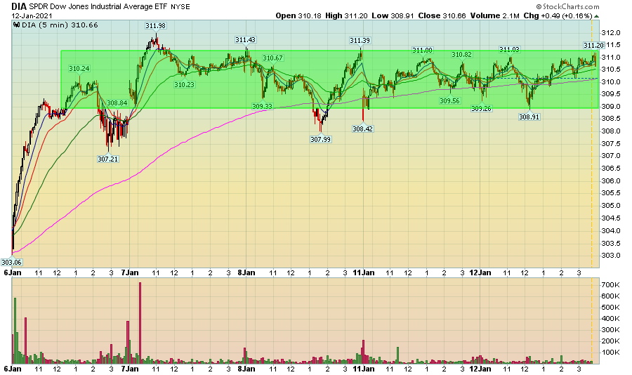
Task: Open the StockCharts.com copyright link
Action: (567, 6)
